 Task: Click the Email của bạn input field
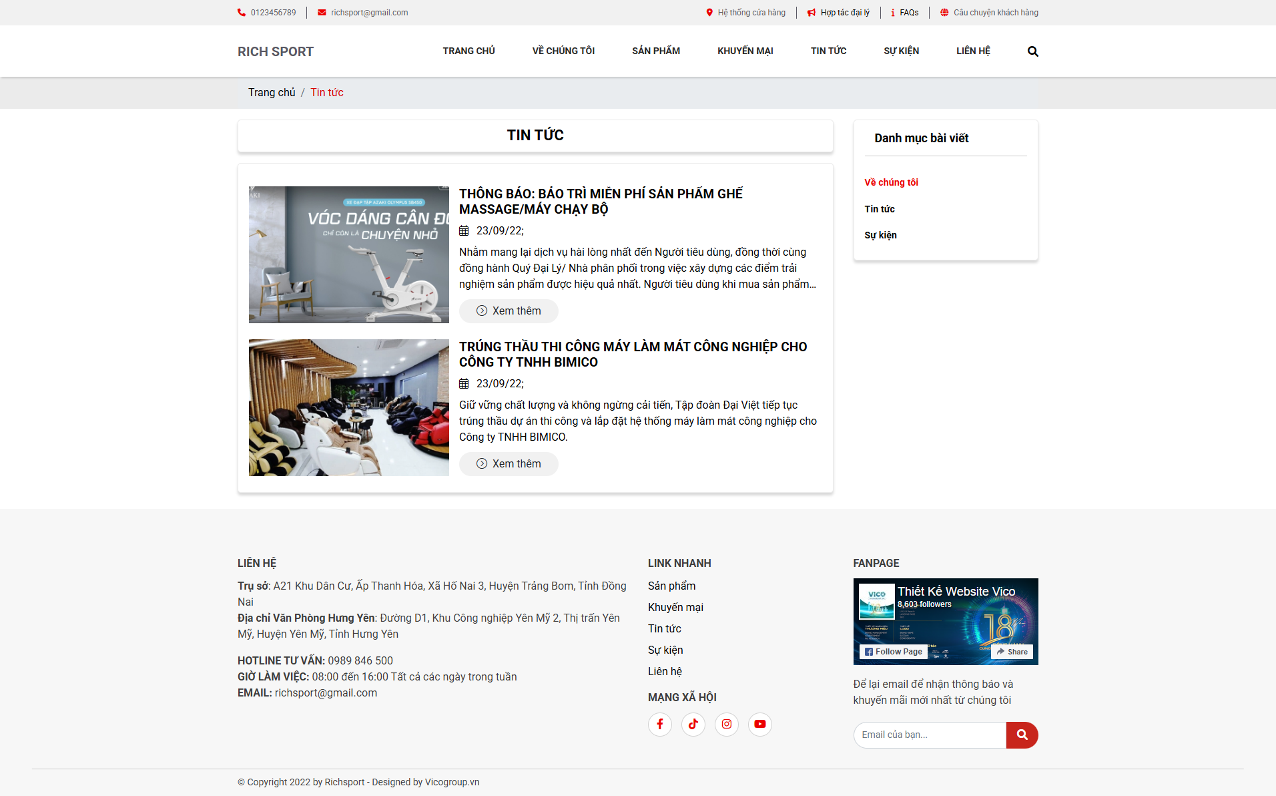(929, 735)
